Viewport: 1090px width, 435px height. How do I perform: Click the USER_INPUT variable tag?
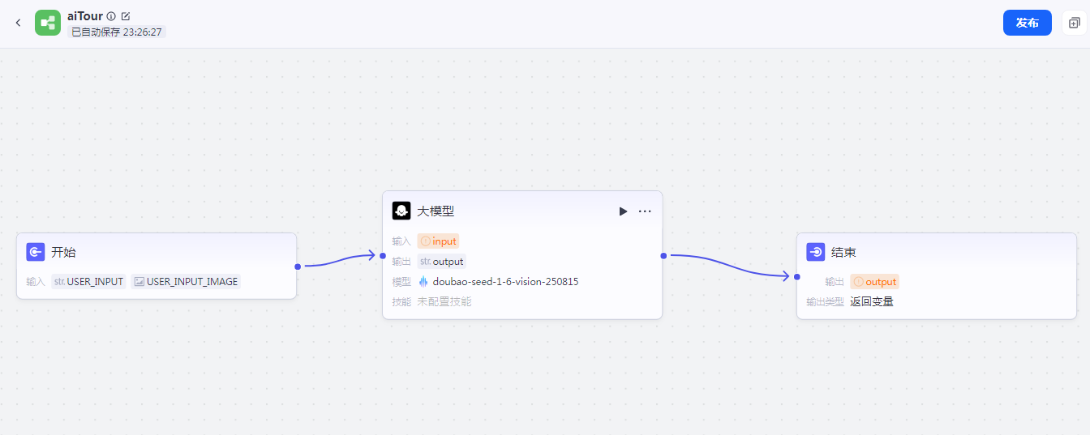point(88,282)
